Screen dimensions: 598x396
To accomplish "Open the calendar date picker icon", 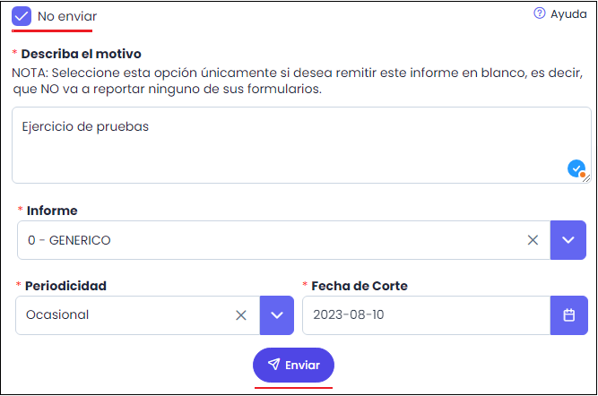I will (x=568, y=315).
